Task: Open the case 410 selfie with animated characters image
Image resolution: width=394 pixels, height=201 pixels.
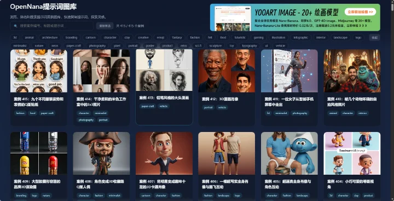Action: point(352,71)
